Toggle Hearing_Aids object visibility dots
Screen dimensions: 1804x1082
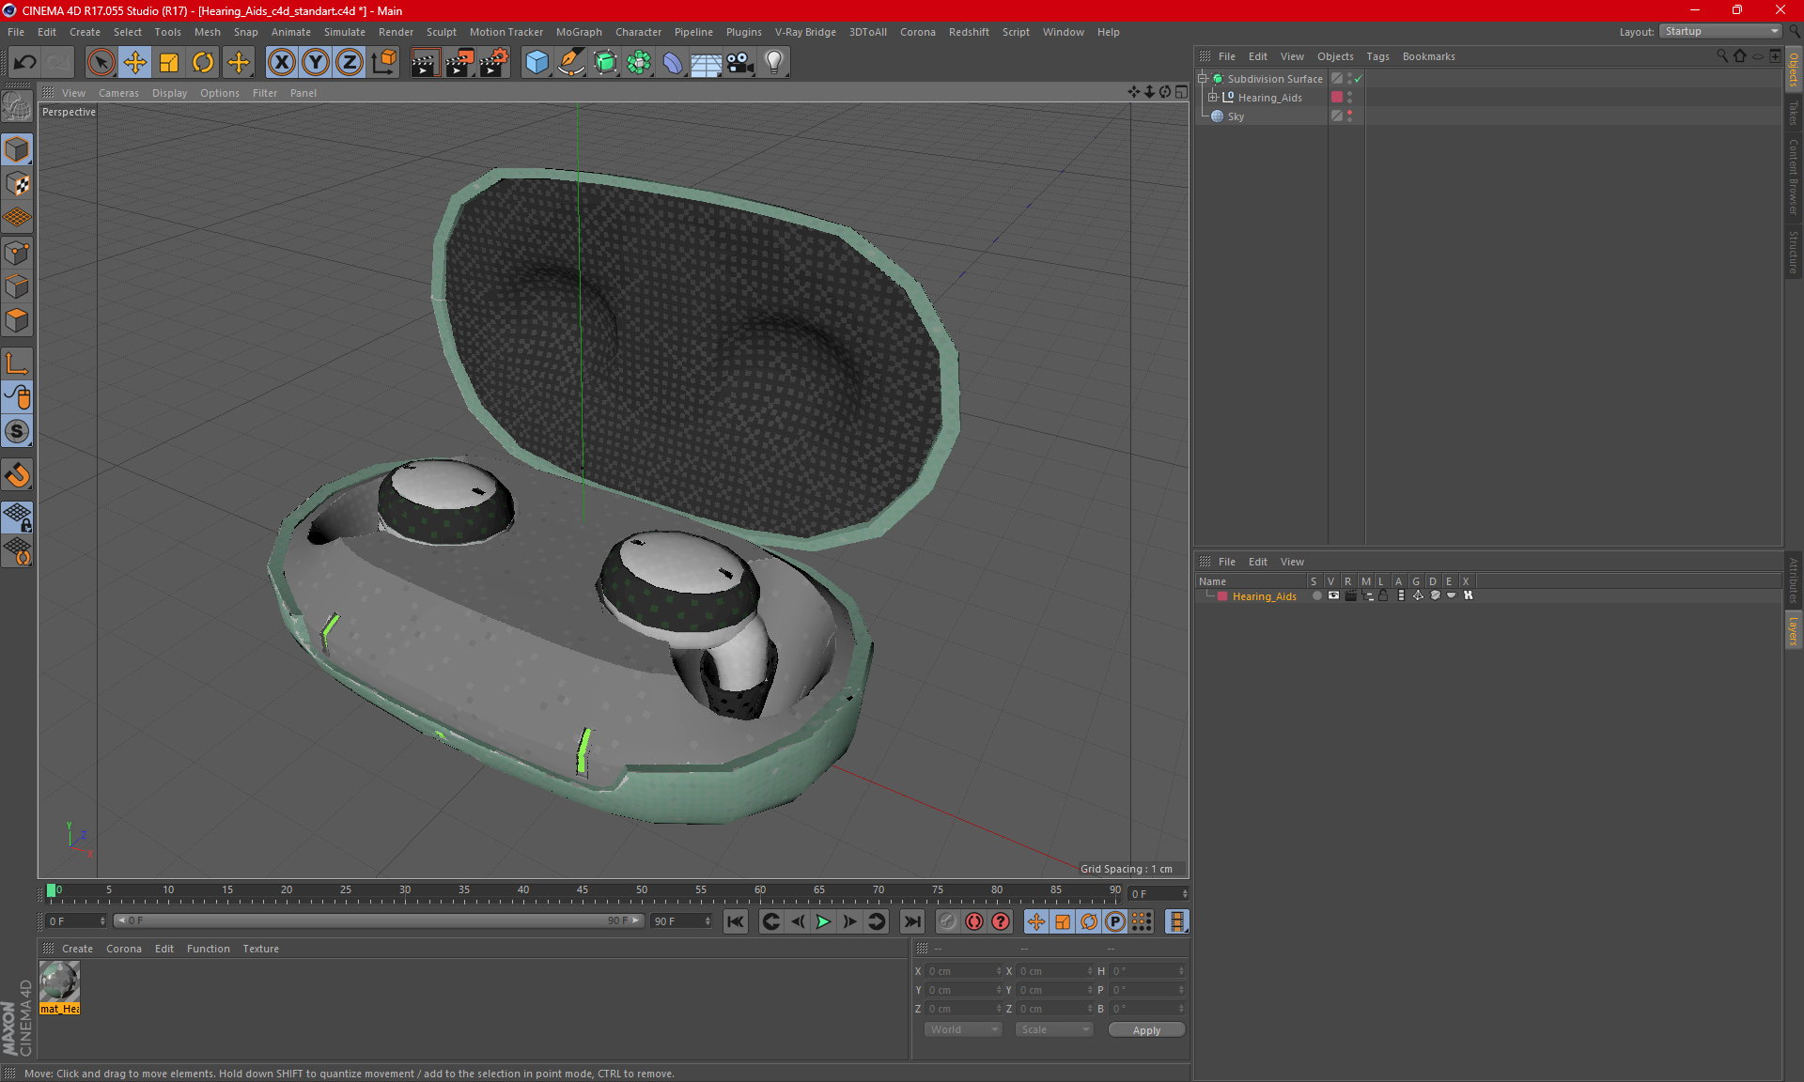pos(1350,97)
